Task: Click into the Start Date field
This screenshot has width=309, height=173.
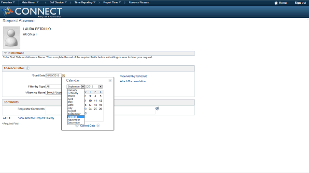Action: (x=54, y=75)
